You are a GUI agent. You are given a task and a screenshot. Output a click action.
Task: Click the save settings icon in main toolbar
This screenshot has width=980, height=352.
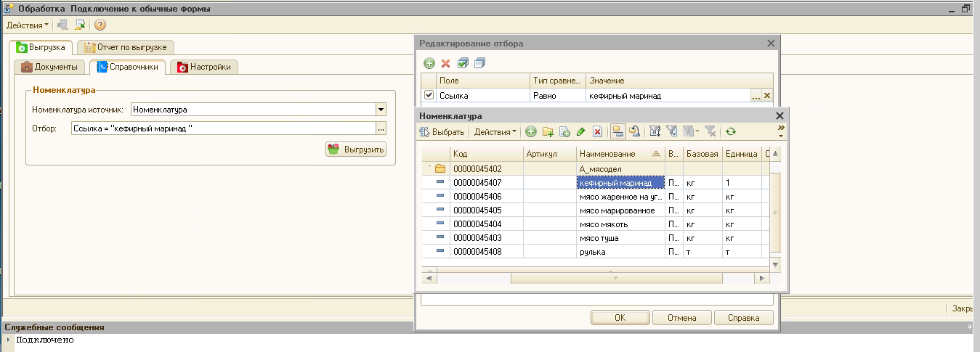(80, 25)
